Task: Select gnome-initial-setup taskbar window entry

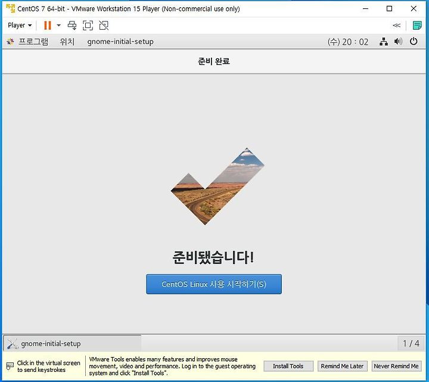Action: [x=72, y=343]
